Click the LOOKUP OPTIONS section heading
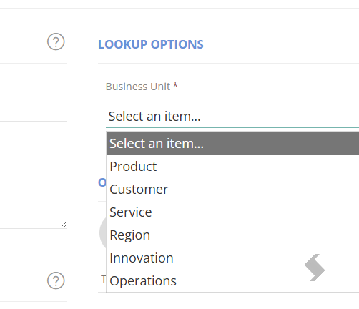The width and height of the screenshot is (359, 309). pyautogui.click(x=151, y=44)
